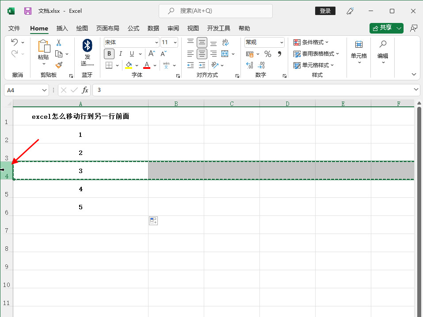Align text to bottom
423x317 pixels.
point(213,42)
